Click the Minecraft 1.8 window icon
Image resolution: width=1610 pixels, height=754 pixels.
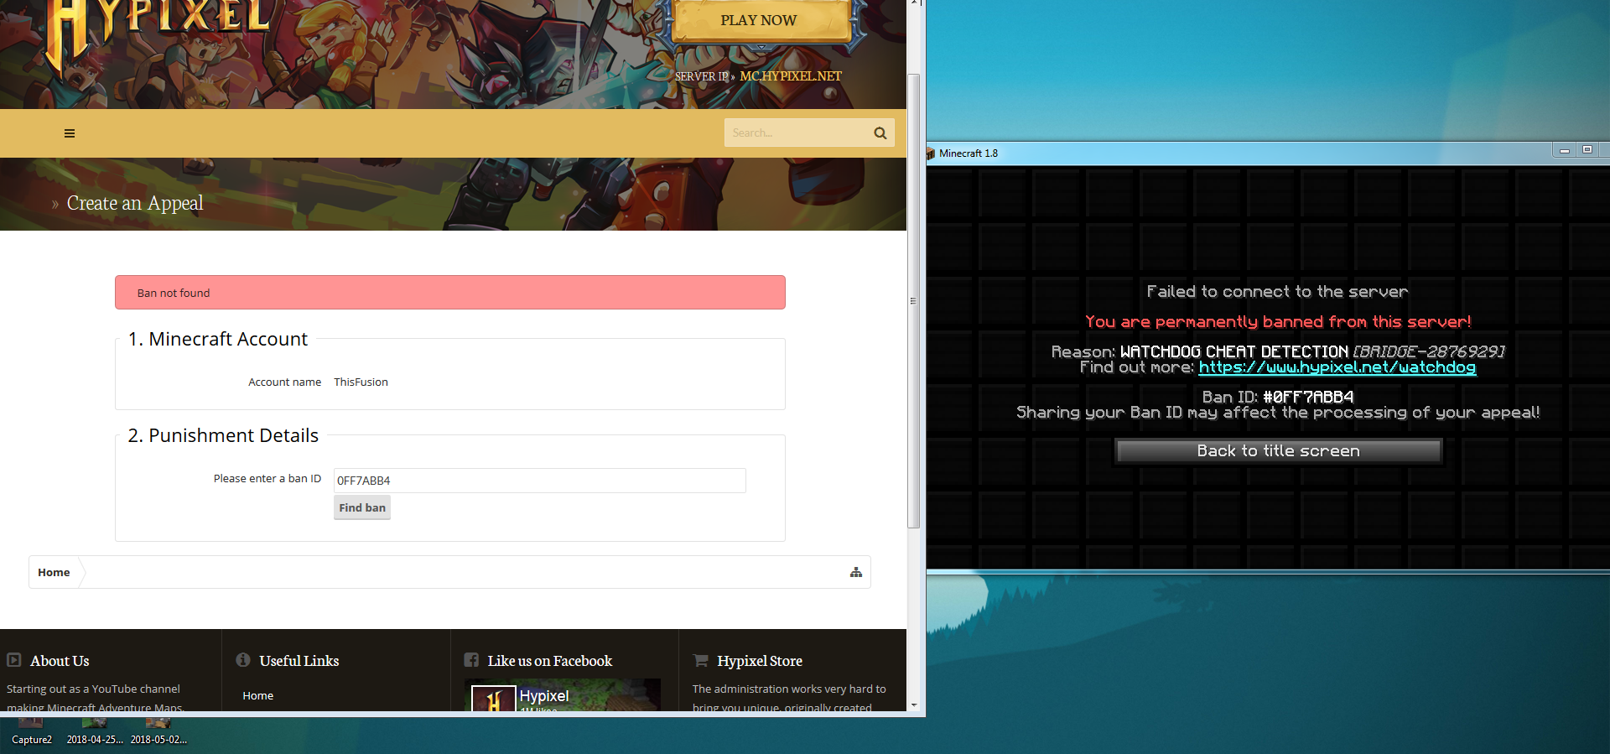(x=930, y=153)
